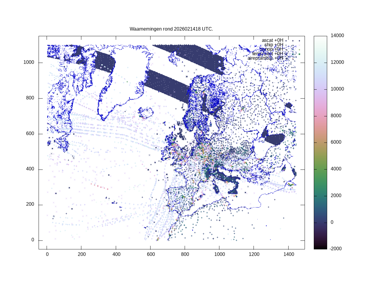Click the colorbar gradient strip
The image size is (380, 285).
320,142
